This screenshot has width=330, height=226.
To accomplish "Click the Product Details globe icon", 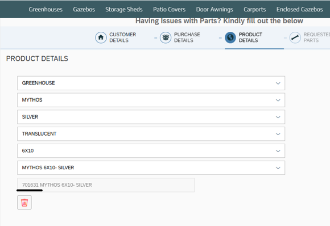I will [230, 37].
